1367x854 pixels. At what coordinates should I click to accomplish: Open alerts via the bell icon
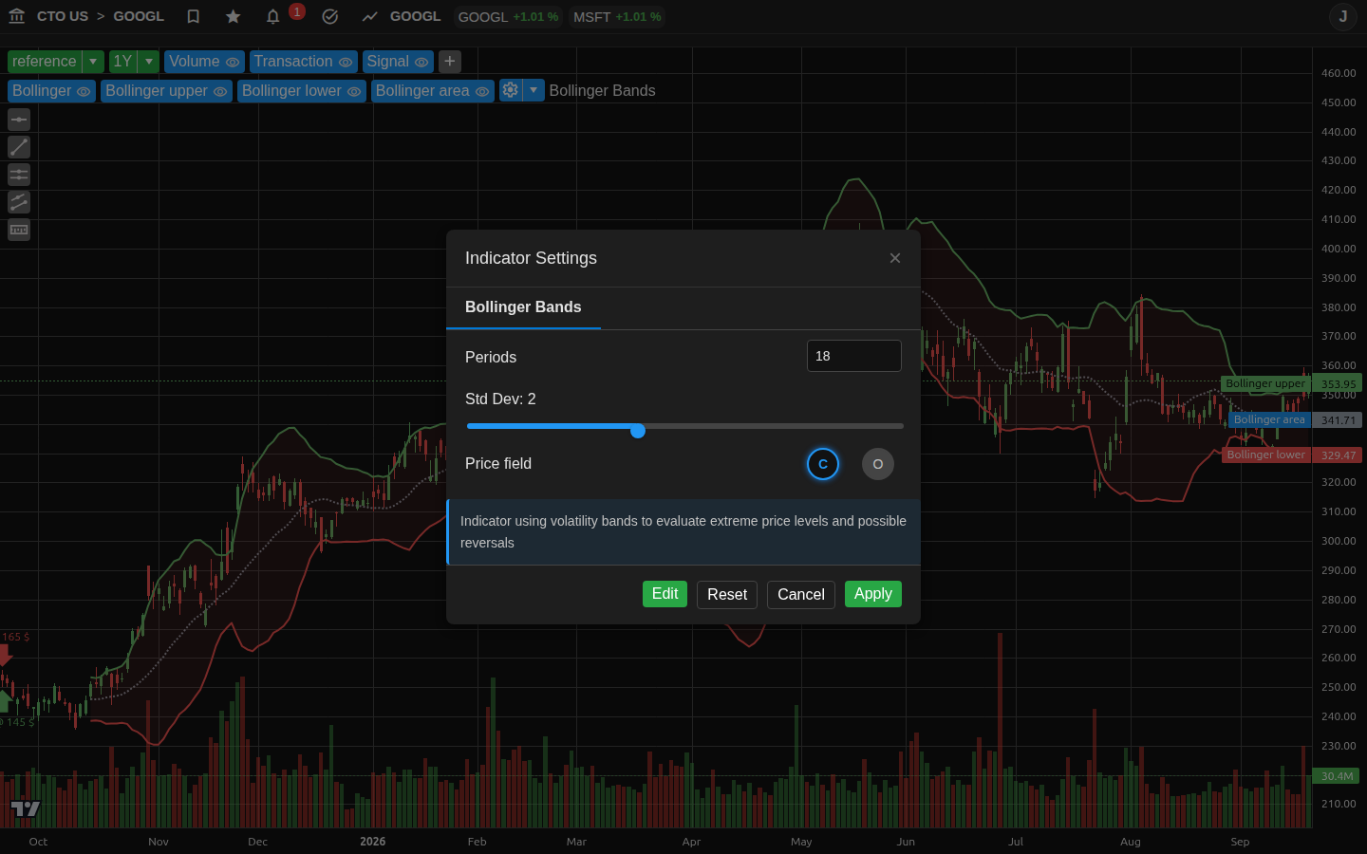tap(273, 16)
